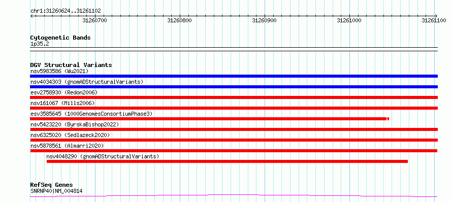Image resolution: width=452 pixels, height=202 pixels.
Task: Click the nsv4034303 (gnomADStructuralVariants) label
Action: click(87, 82)
